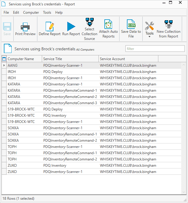This screenshot has width=188, height=203.
Task: Select KATARA PDQInventoryRemoteCommand-3 cell
Action: click(70, 103)
